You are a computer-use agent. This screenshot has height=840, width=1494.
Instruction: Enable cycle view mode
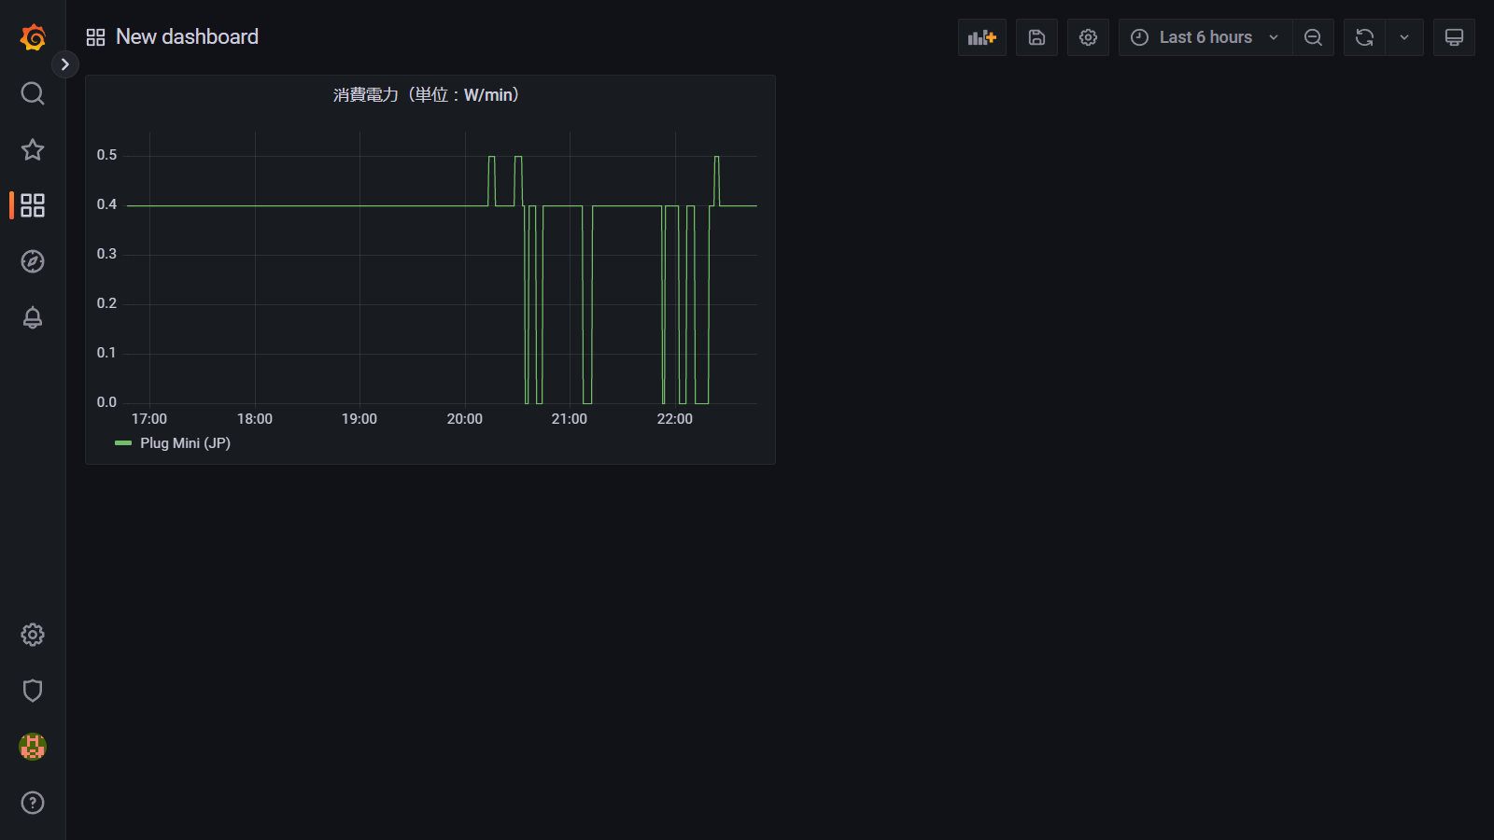click(1453, 37)
